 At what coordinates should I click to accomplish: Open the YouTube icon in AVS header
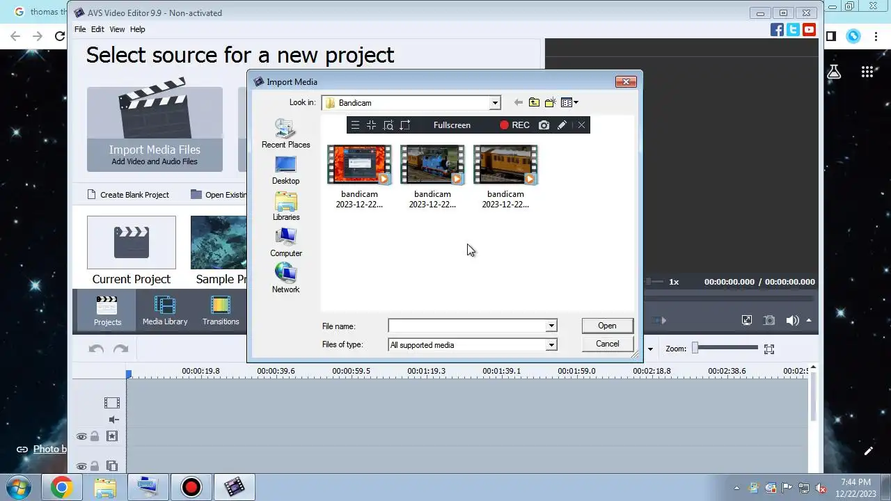809,29
